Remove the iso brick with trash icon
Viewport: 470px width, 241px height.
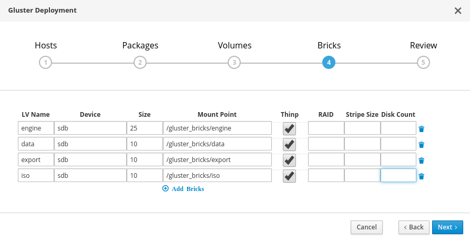click(x=421, y=176)
